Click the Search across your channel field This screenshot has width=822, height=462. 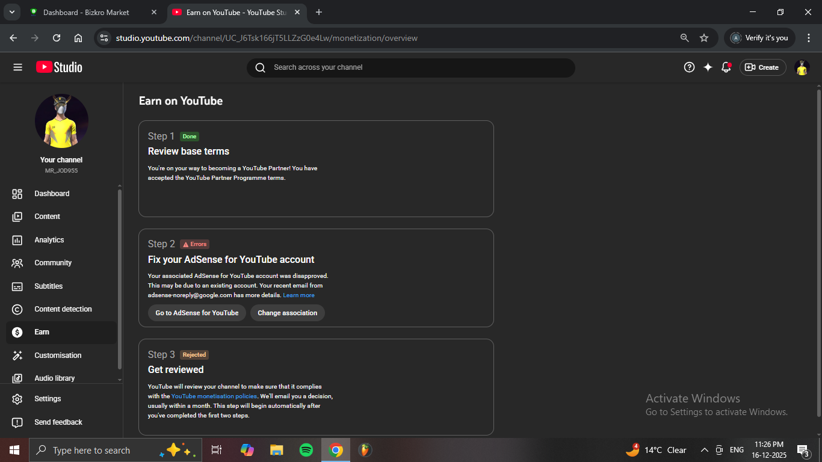(410, 67)
